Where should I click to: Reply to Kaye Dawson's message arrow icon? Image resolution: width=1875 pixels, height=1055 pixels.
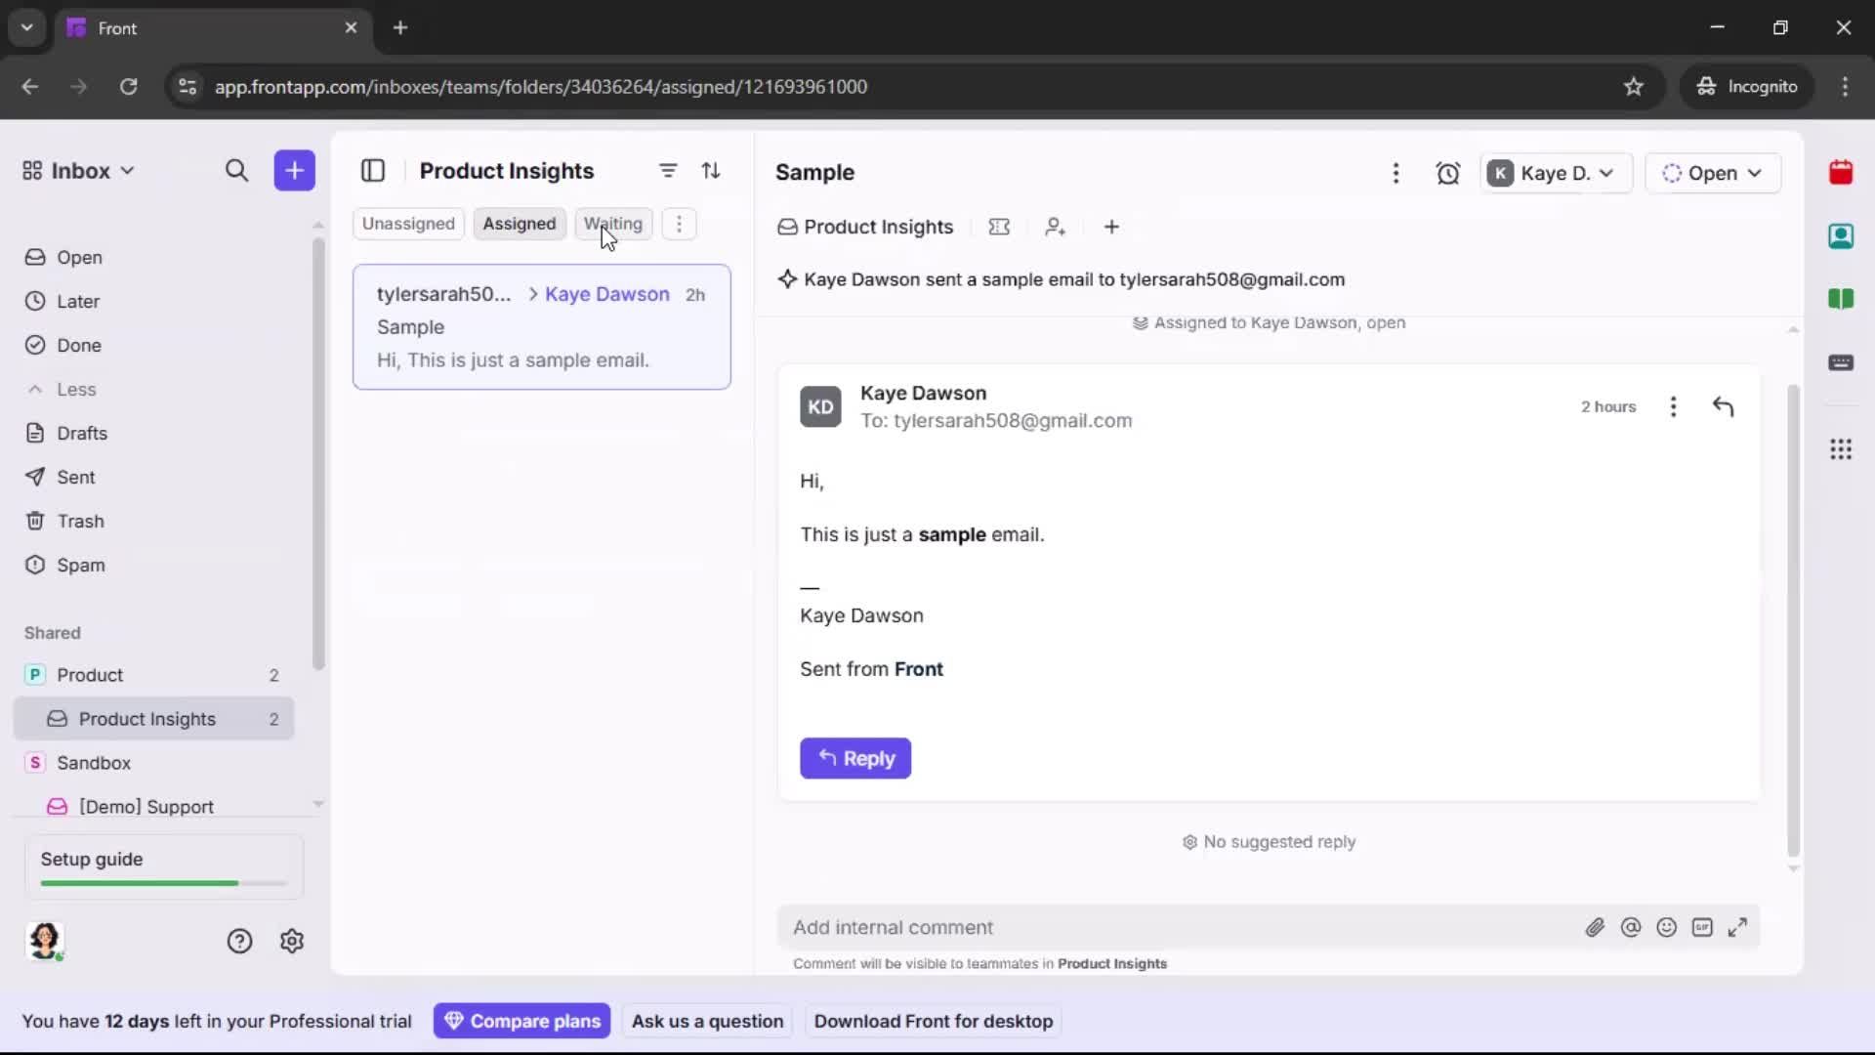click(1724, 406)
